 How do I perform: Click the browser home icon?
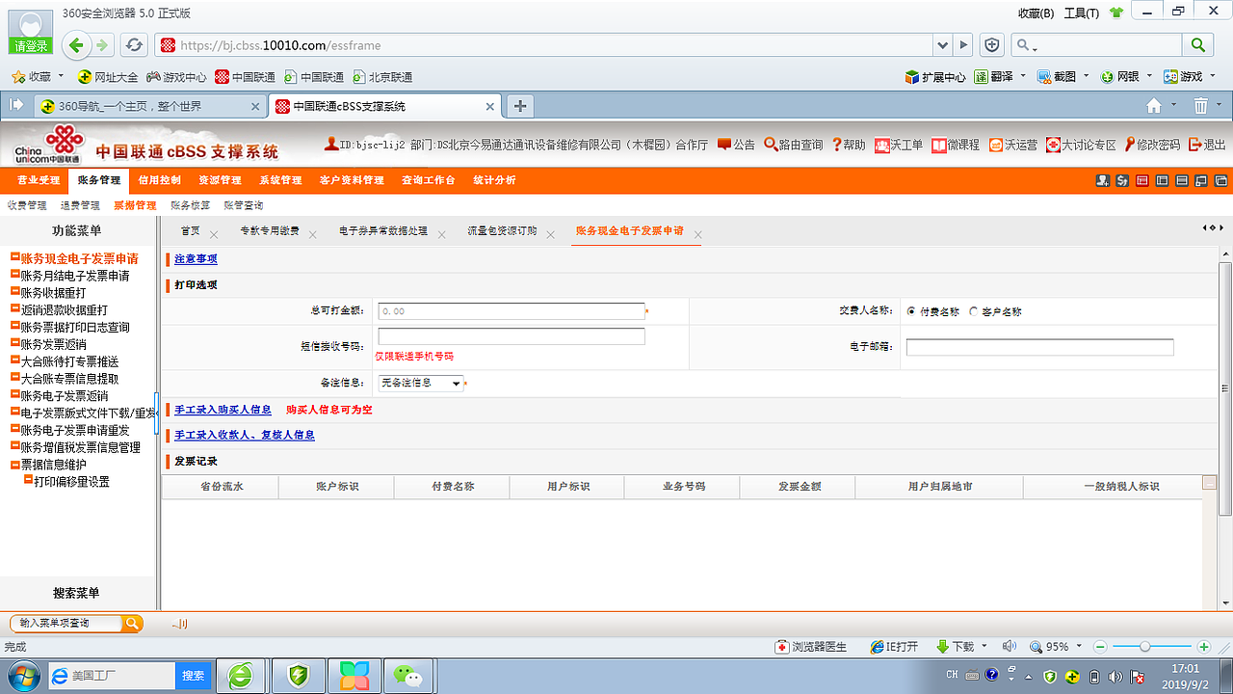tap(1154, 106)
